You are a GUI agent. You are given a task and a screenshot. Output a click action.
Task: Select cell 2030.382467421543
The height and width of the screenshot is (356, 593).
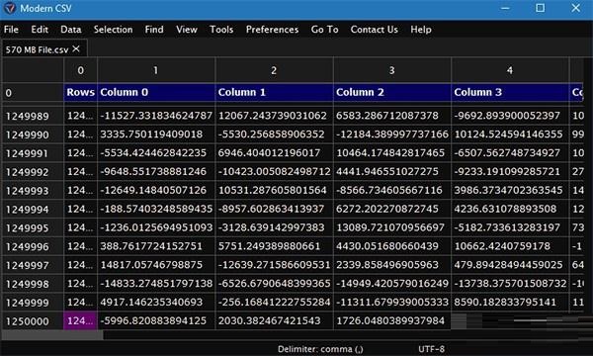point(274,320)
